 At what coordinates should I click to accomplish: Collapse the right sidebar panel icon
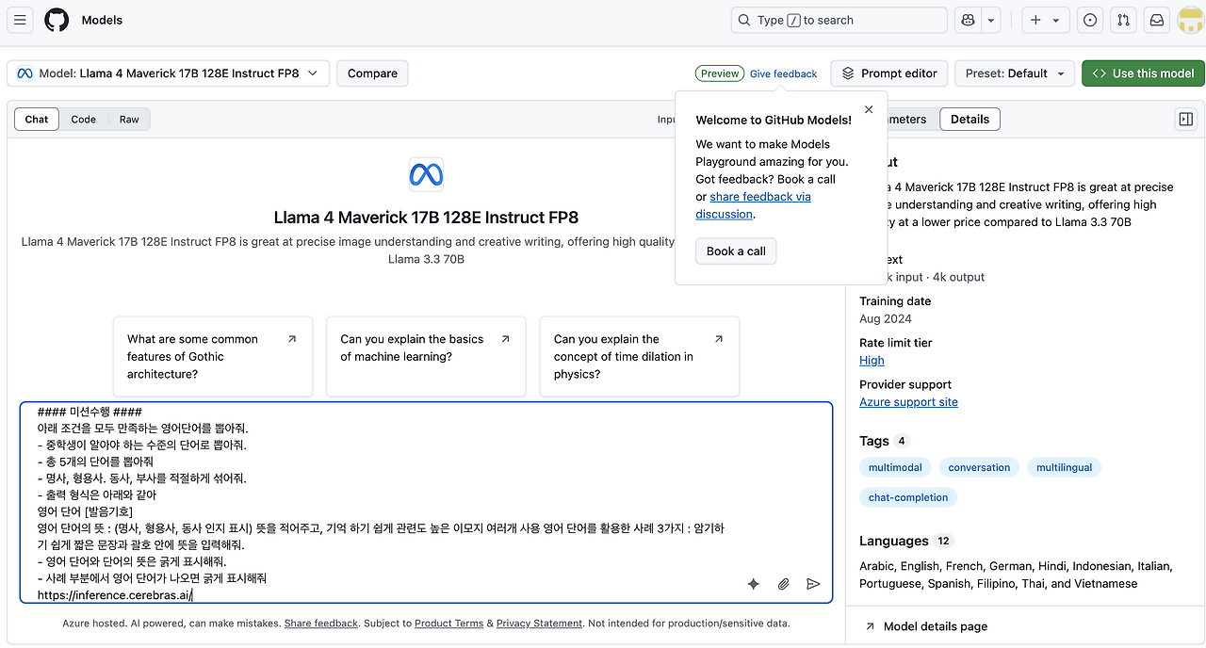[x=1186, y=120]
